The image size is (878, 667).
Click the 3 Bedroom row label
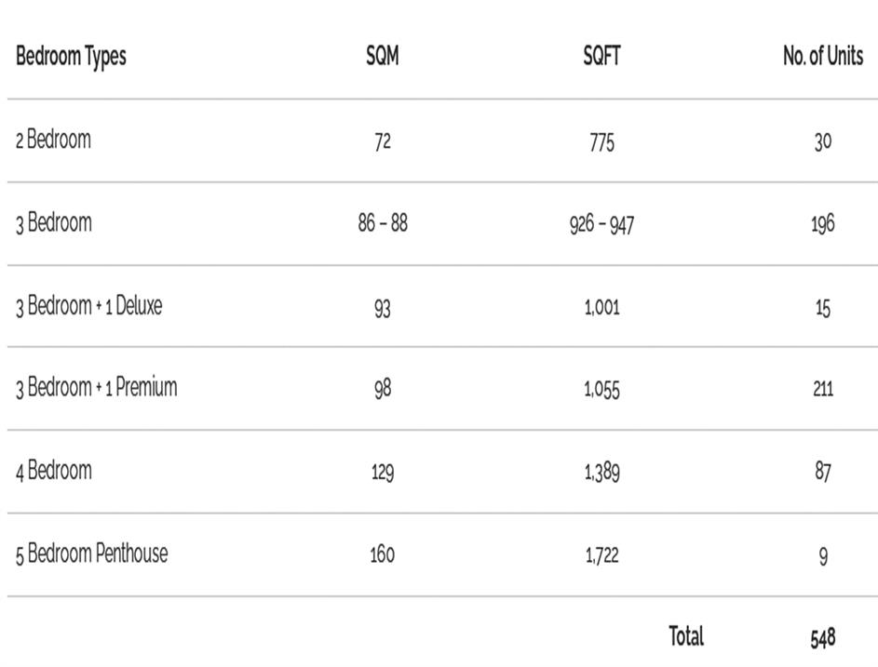click(x=53, y=223)
